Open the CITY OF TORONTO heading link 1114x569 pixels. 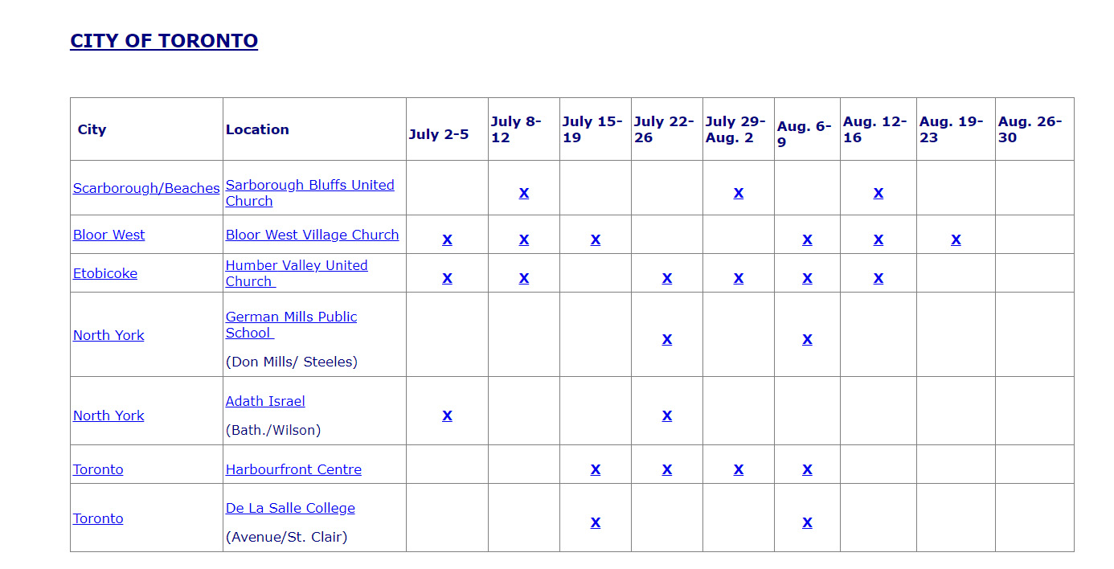pos(164,41)
